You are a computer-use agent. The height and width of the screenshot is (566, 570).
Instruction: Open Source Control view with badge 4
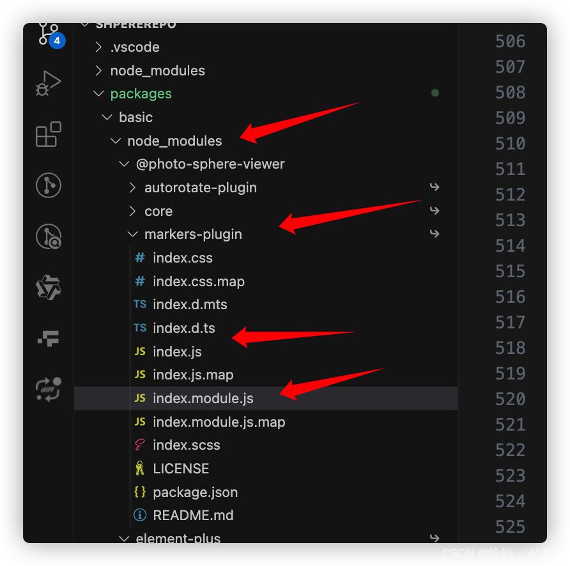(x=49, y=34)
